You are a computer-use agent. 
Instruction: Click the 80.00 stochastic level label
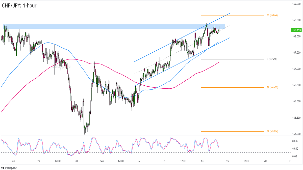point(295,141)
